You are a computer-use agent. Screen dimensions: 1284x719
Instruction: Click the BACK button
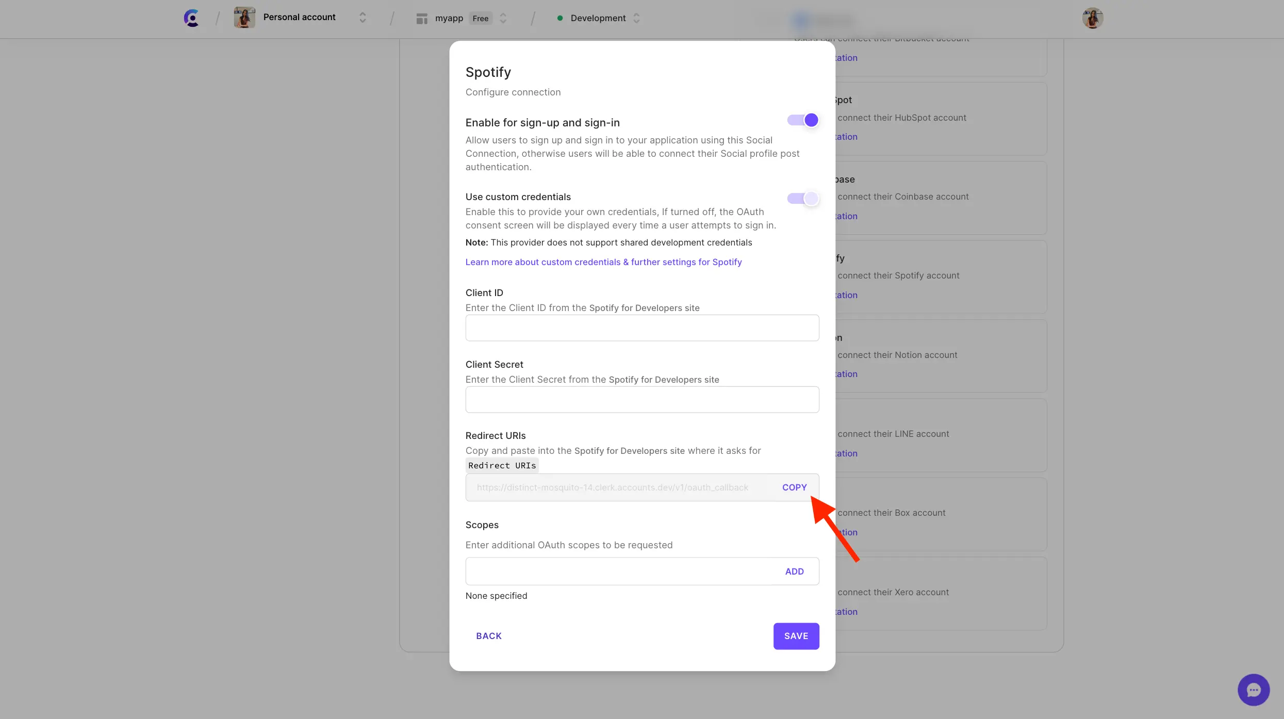(x=488, y=635)
